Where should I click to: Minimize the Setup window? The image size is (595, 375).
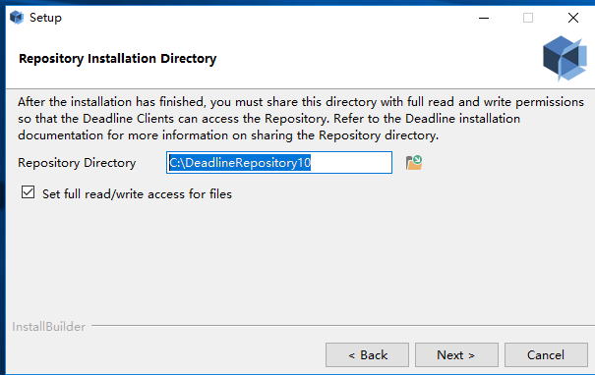click(484, 18)
